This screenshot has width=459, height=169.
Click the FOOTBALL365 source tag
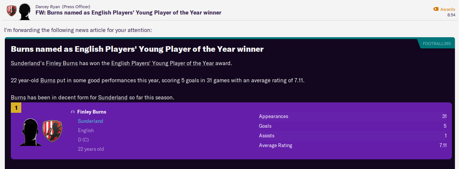(437, 44)
